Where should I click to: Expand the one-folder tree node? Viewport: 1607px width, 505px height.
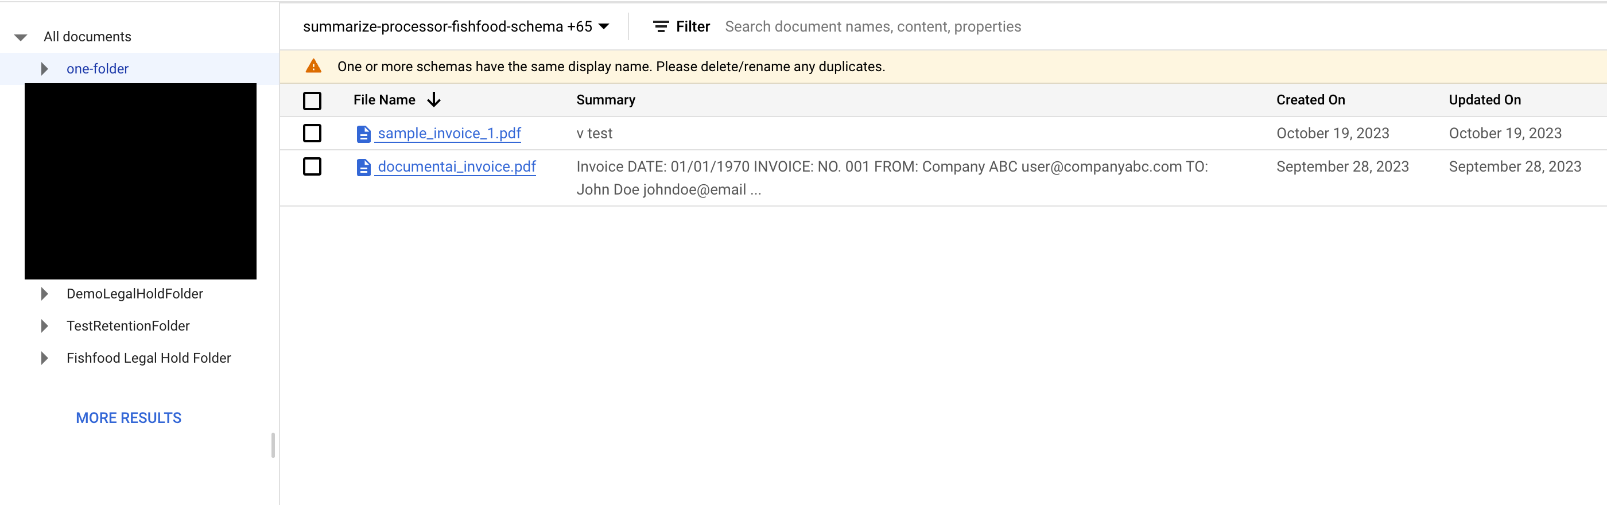point(44,69)
